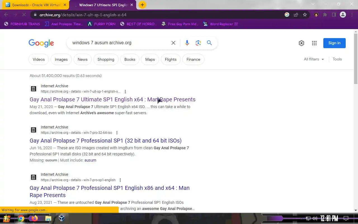
Task: Open the Extensions puzzle-piece menu
Action: click(325, 15)
